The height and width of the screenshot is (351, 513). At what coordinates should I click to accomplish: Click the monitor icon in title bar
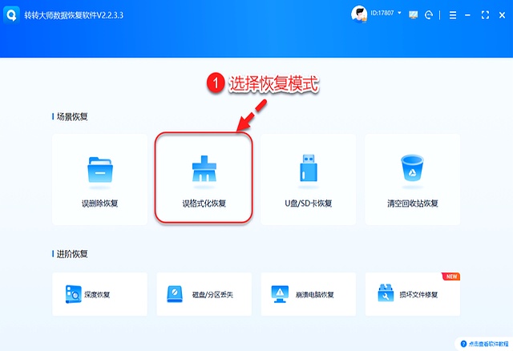(414, 14)
